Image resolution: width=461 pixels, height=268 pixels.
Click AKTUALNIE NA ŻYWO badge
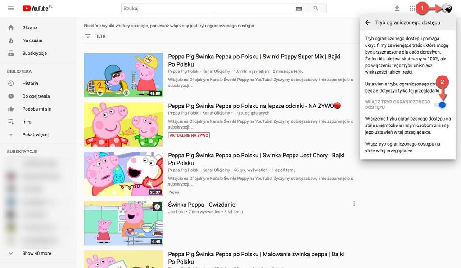tap(189, 135)
